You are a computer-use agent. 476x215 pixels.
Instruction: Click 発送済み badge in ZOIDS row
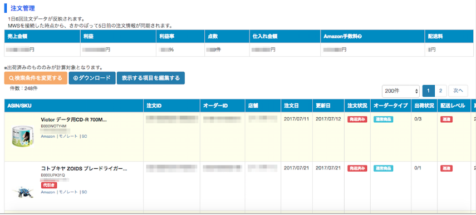(x=357, y=168)
